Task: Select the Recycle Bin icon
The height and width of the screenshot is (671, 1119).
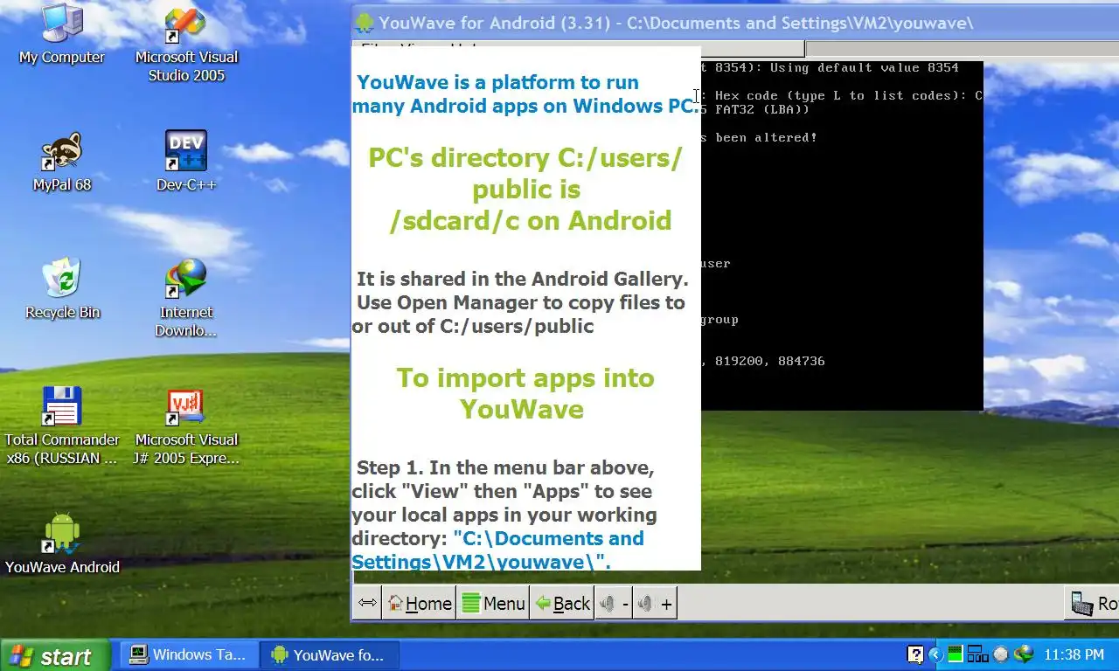Action: [x=62, y=290]
